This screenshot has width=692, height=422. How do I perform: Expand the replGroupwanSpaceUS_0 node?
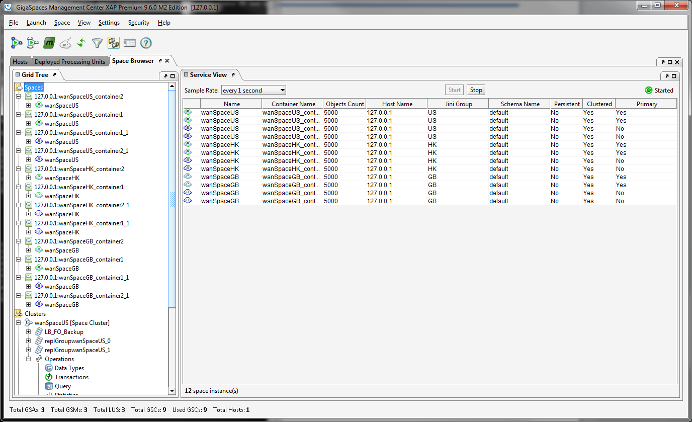[x=29, y=341]
